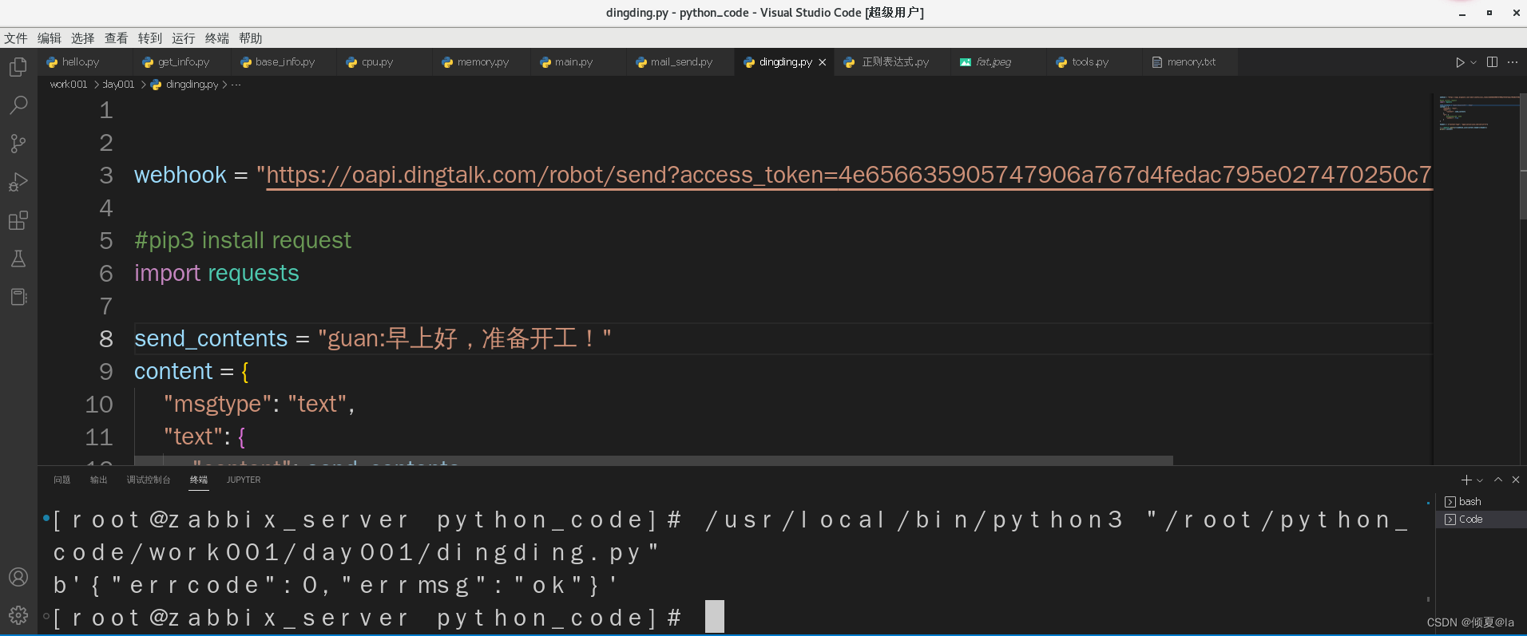Screen dimensions: 1527x636
Task: Open the editor More Actions ellipsis
Action: click(1513, 62)
